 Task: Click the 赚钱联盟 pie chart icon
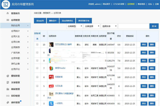8,76
